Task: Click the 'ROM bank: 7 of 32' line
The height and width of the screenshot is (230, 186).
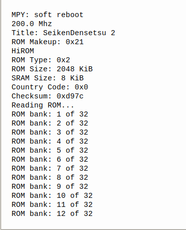Action: coord(50,168)
